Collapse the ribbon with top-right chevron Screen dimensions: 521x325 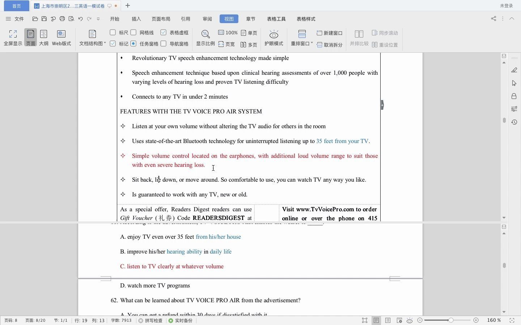click(x=512, y=18)
